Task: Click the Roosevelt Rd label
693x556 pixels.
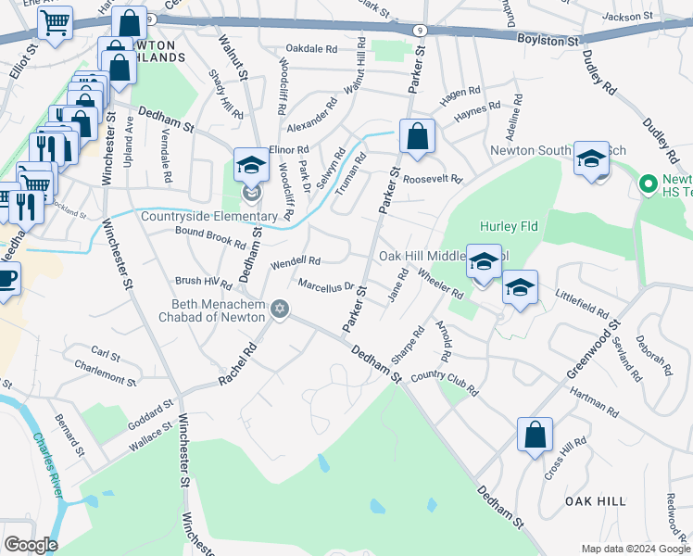Action: coord(433,179)
